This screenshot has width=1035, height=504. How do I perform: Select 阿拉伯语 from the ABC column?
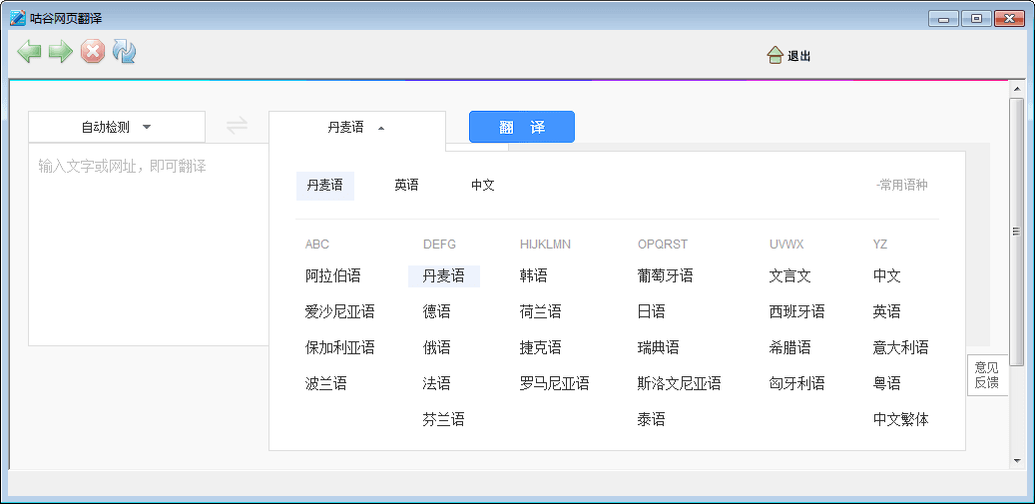point(333,276)
